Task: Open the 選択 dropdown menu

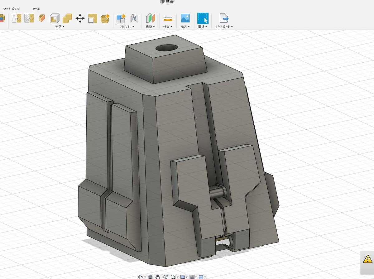Action: (x=203, y=27)
